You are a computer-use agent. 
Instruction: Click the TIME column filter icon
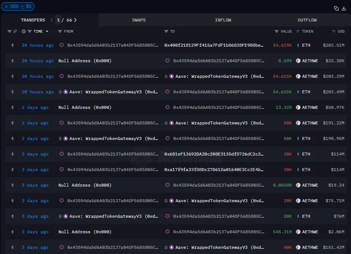[x=30, y=31]
